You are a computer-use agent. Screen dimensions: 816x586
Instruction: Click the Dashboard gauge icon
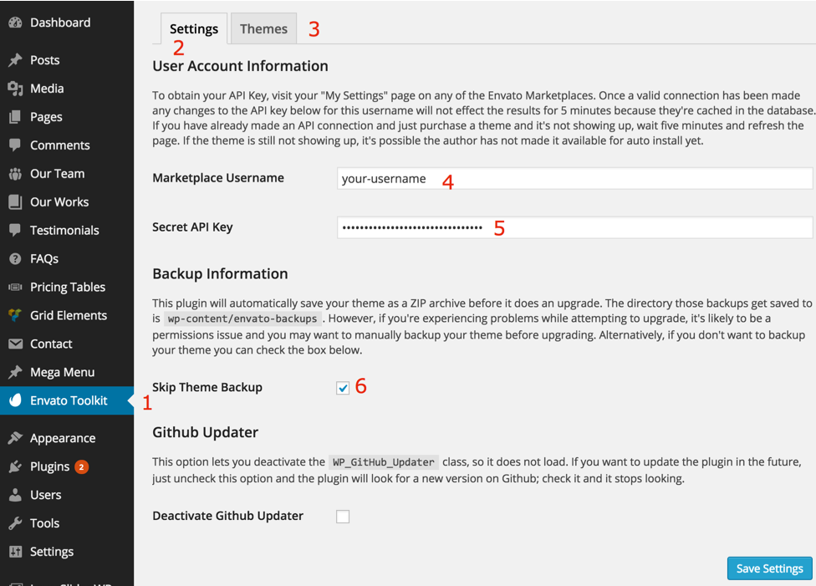pyautogui.click(x=16, y=23)
